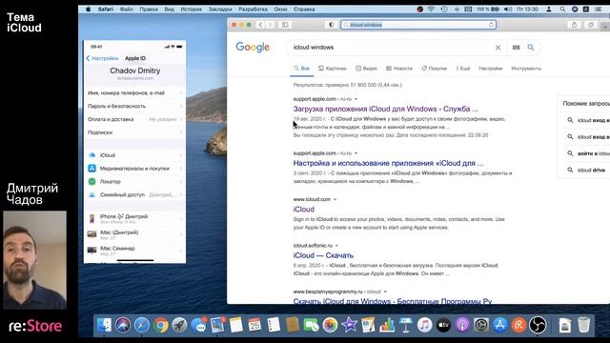This screenshot has width=610, height=343.
Task: Open Семейный доступ row on iPhone
Action: point(134,194)
